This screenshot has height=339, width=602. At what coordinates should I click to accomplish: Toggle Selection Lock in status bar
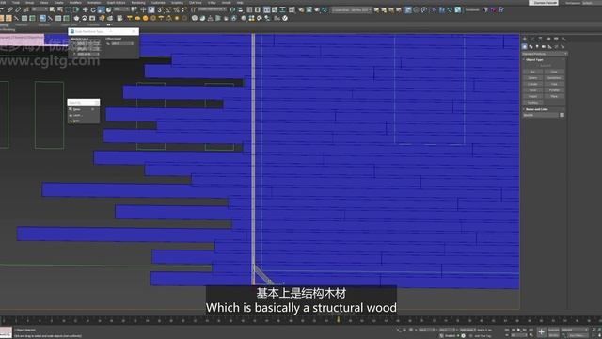pos(404,330)
